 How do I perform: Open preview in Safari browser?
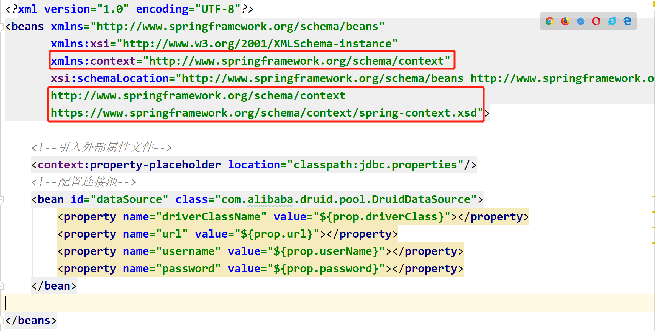point(580,21)
